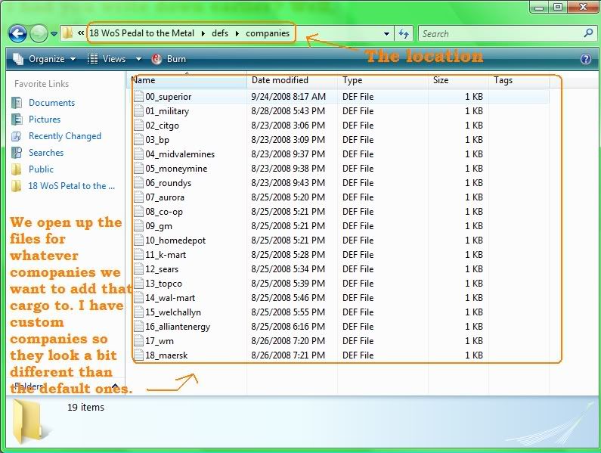Select the 14_wal-mart file

tap(170, 298)
